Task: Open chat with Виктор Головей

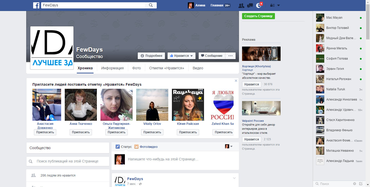Action: (339, 28)
